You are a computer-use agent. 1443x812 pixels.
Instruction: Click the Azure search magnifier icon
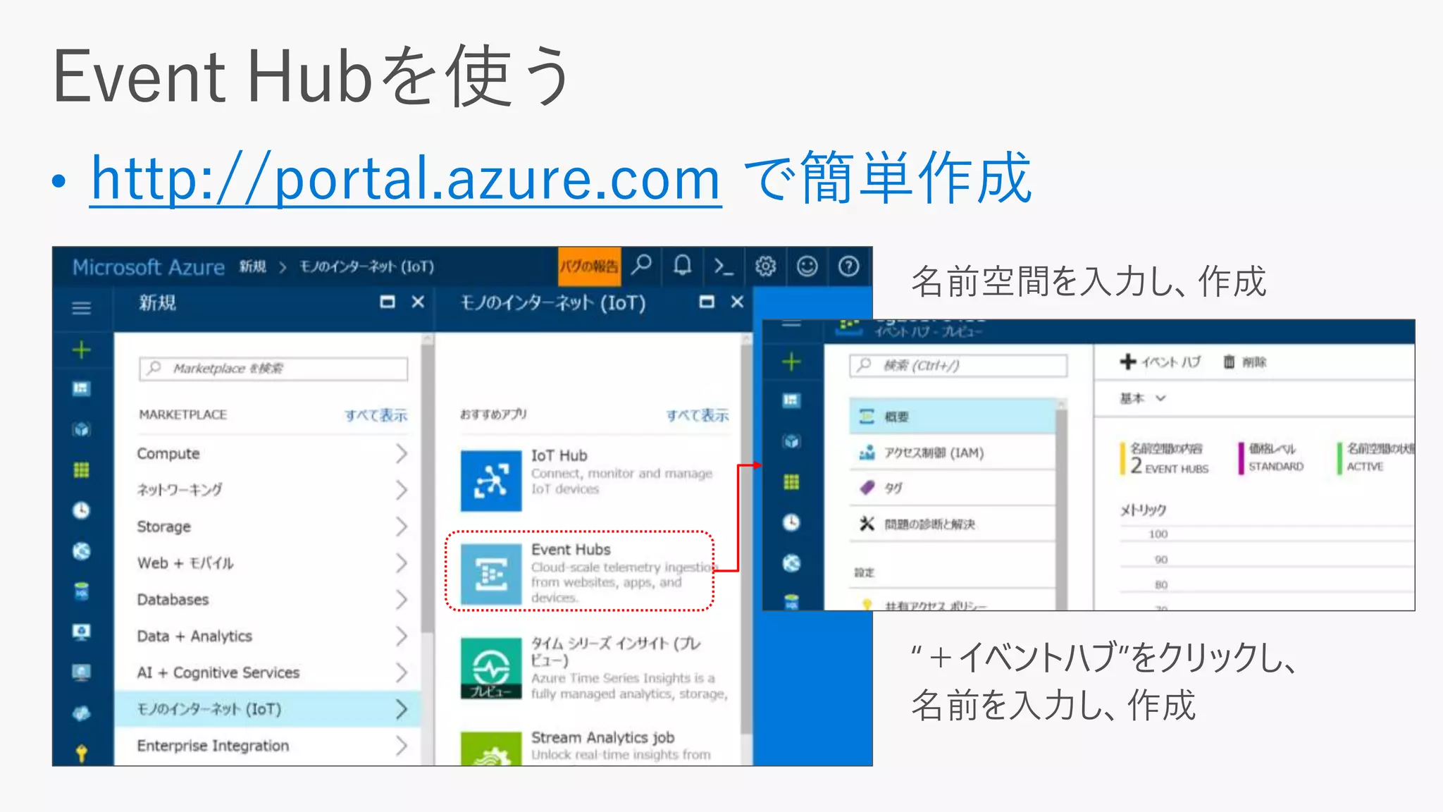(641, 266)
